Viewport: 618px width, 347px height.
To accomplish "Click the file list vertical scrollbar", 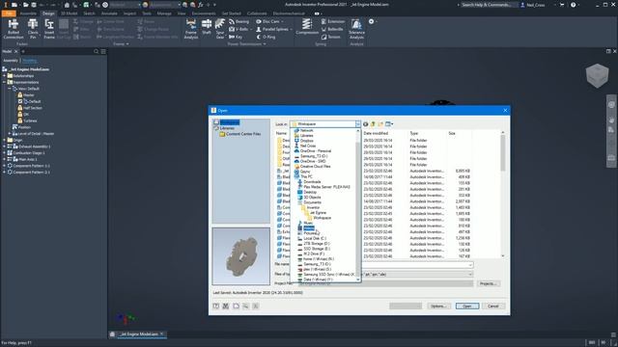I will 502,195.
